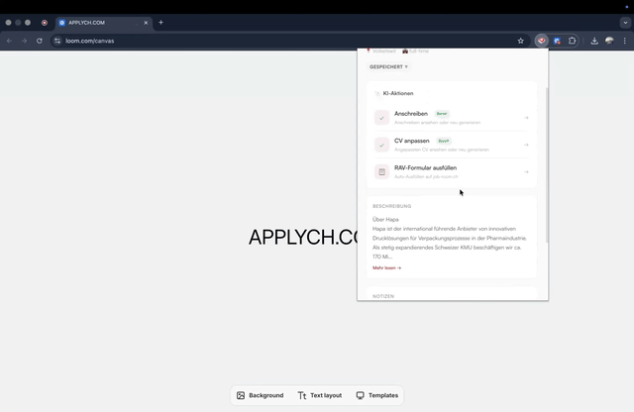This screenshot has width=634, height=412.
Task: Click the loom.com/canvas address bar
Action: [289, 41]
